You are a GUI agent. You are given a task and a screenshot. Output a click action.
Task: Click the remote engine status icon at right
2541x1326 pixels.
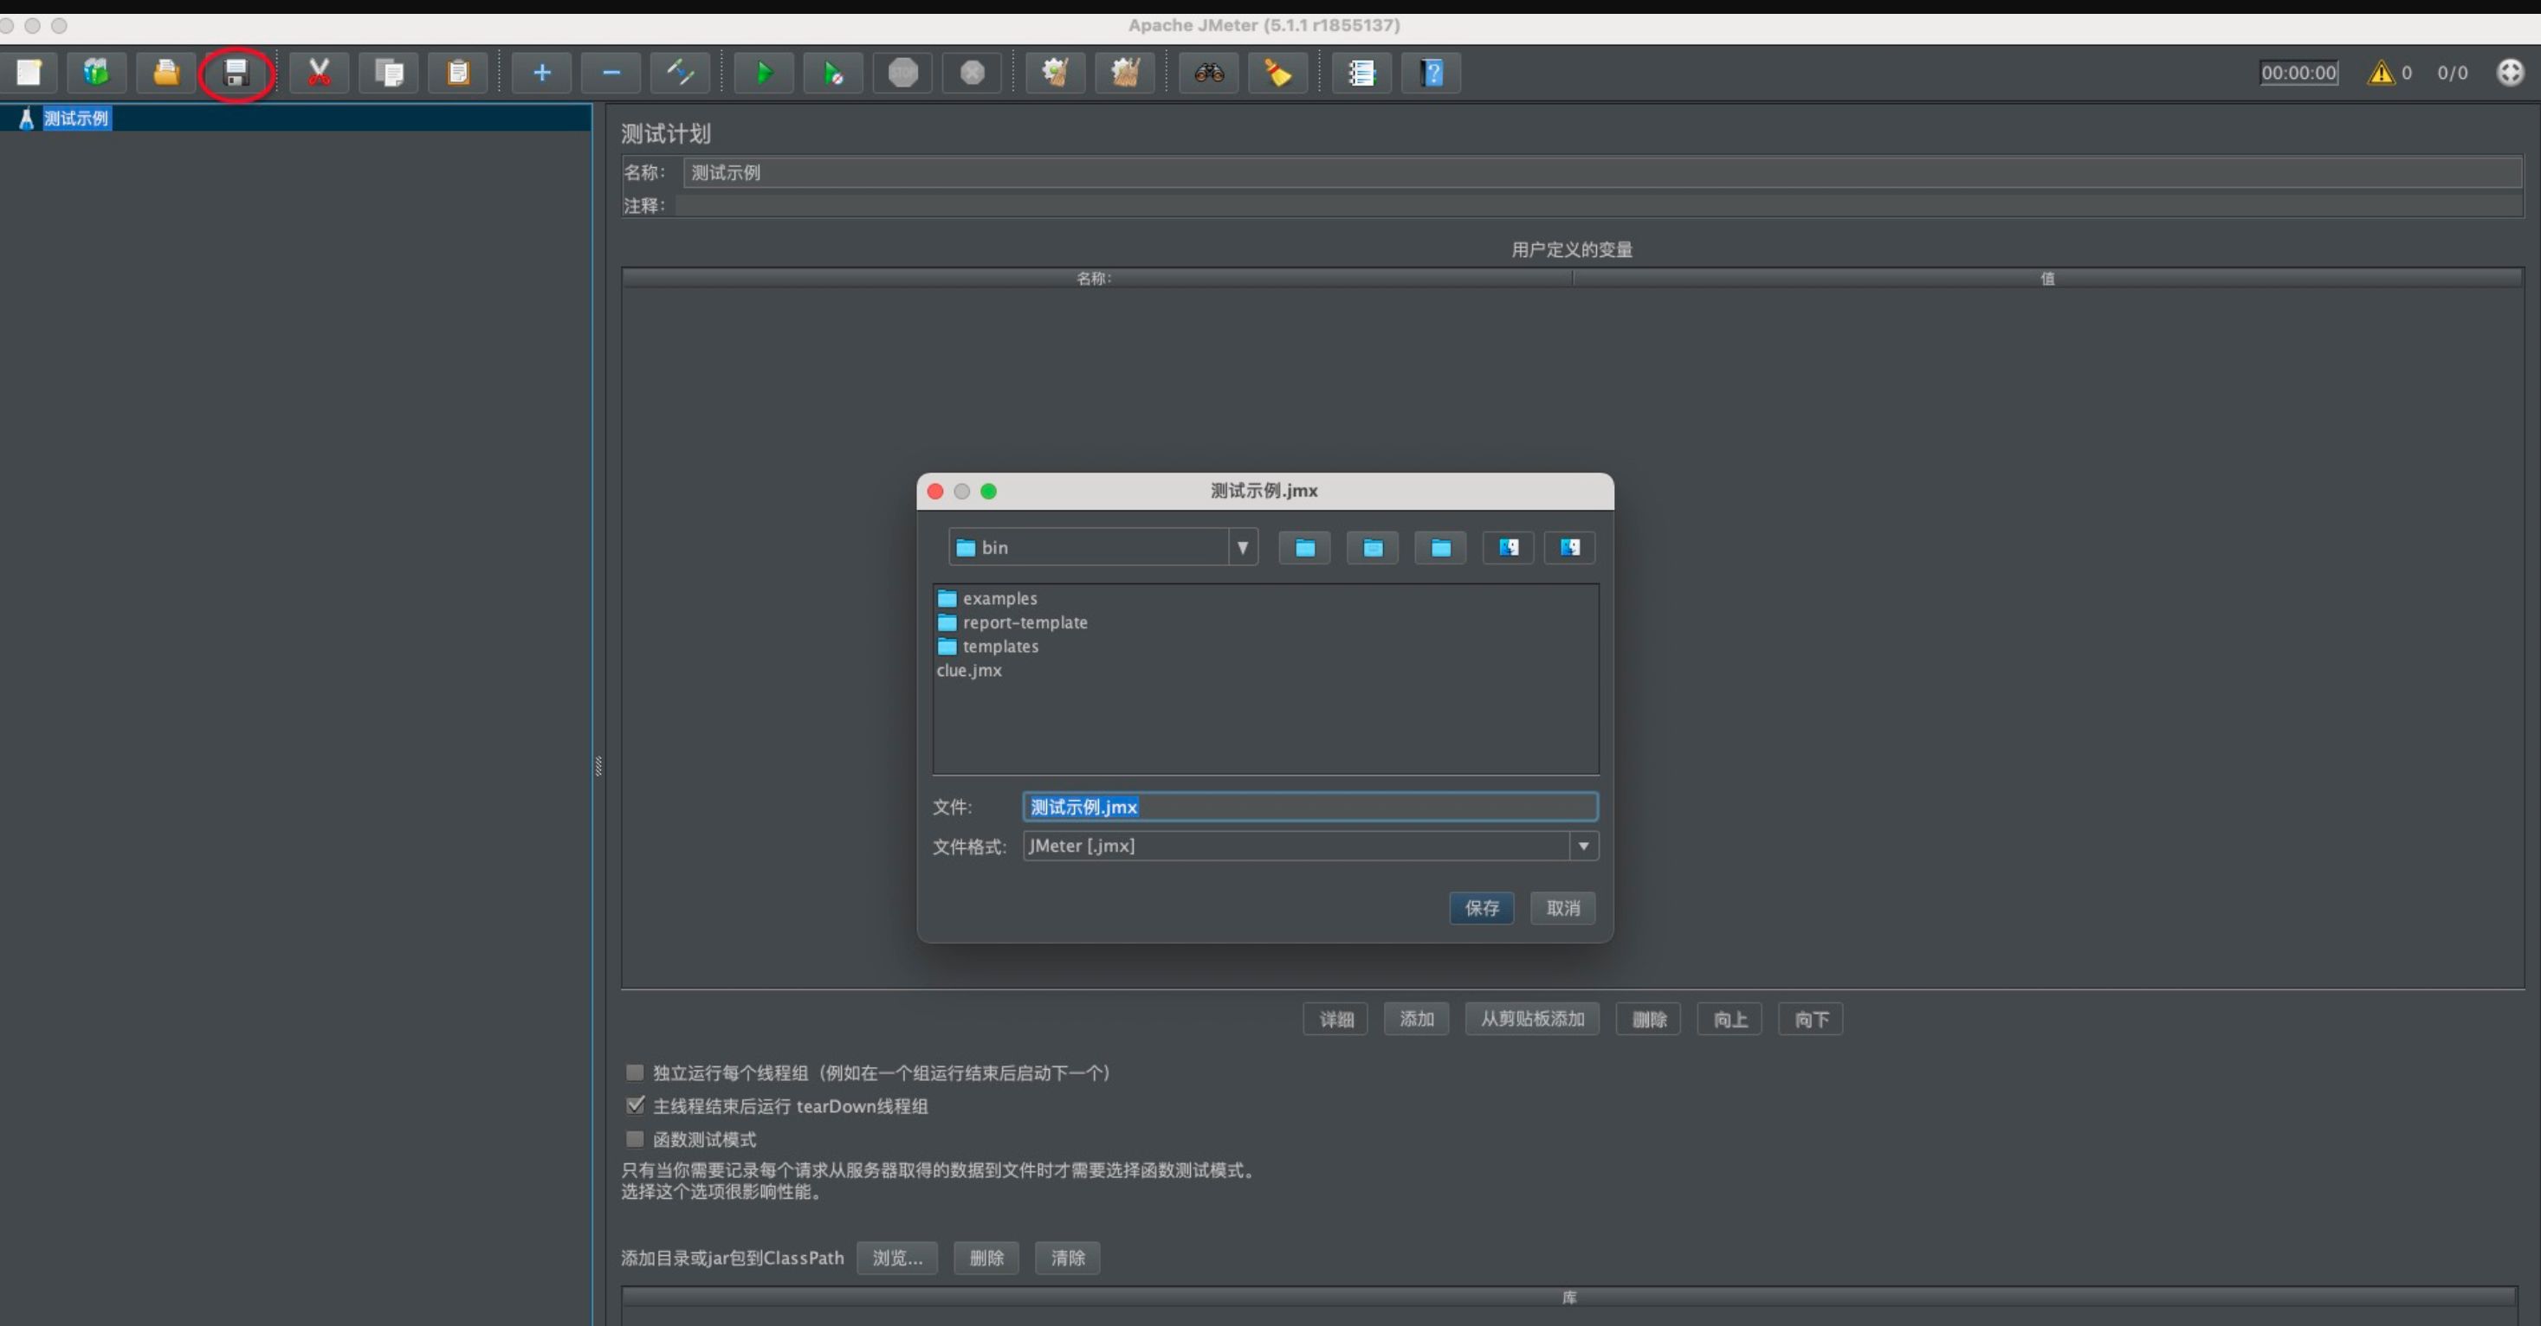pyautogui.click(x=2510, y=73)
